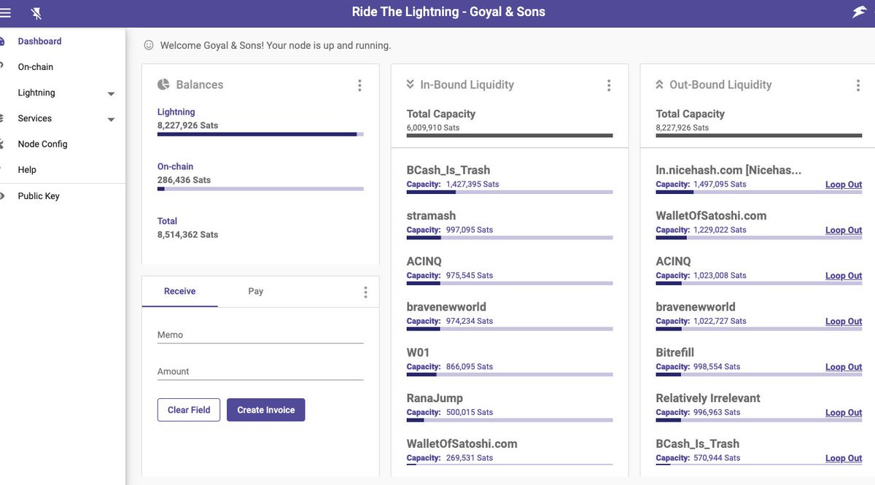The image size is (875, 485).
Task: Click the stramash channel name
Action: click(431, 216)
